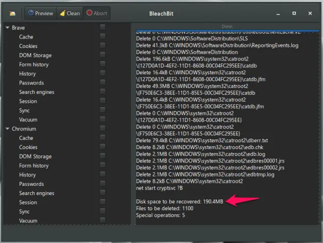
Task: Select Sync under Brave
Action: [x=24, y=110]
